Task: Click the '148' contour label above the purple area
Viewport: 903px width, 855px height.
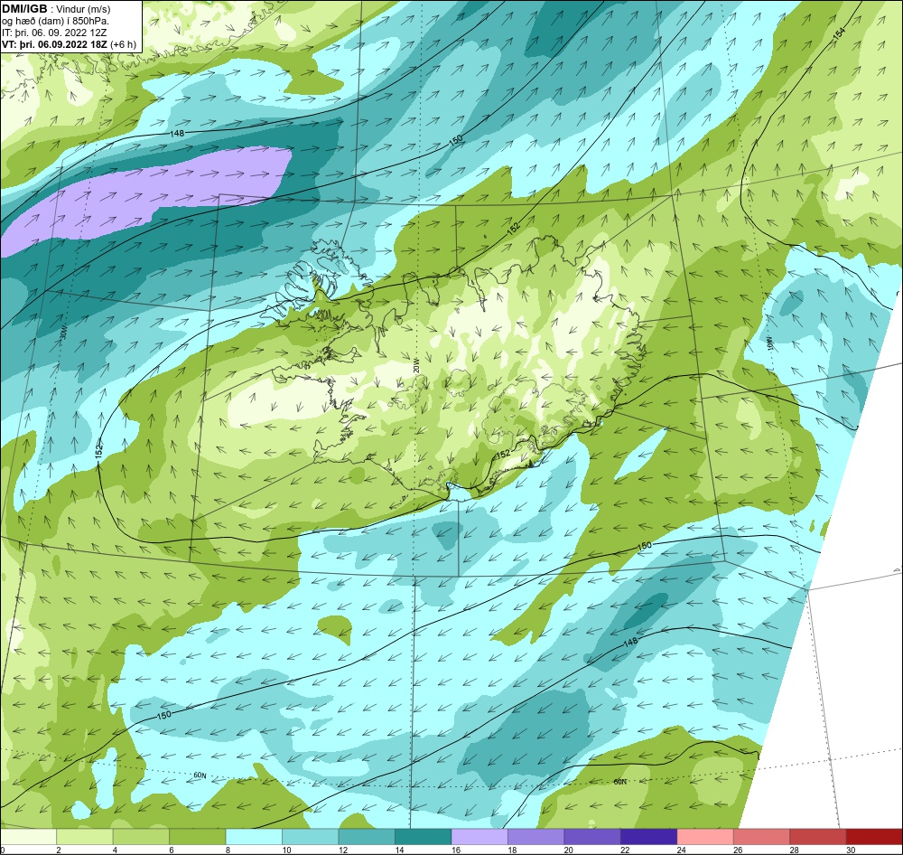Action: tap(177, 134)
